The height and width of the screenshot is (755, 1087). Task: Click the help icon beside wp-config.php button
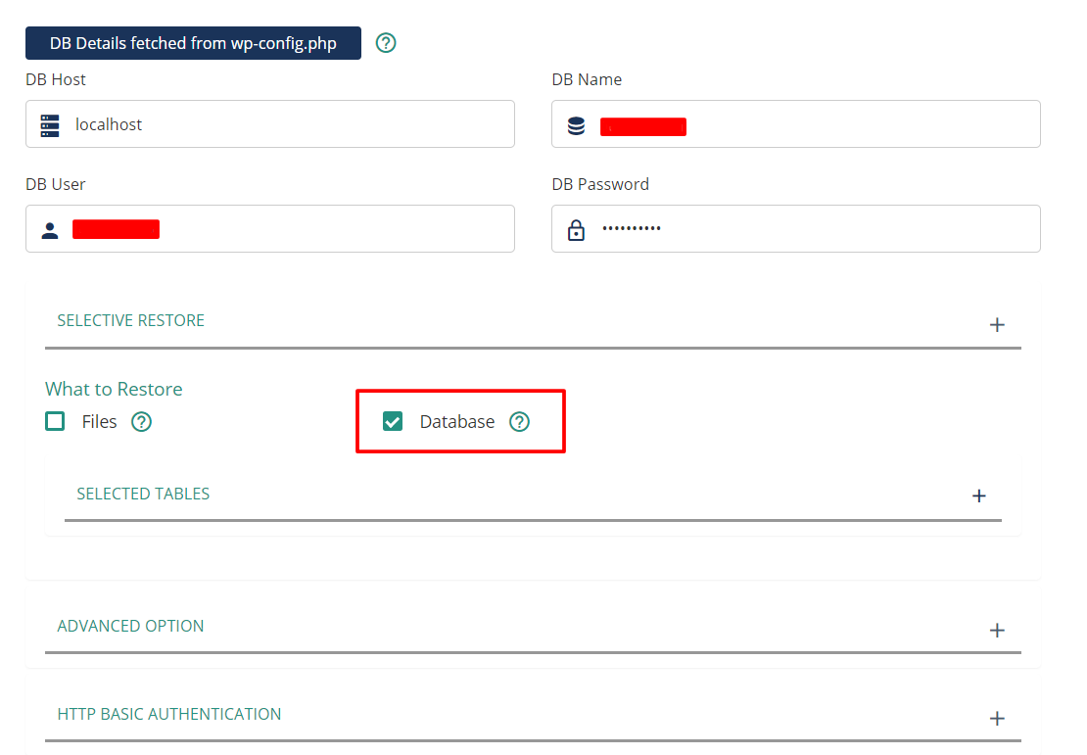[386, 43]
